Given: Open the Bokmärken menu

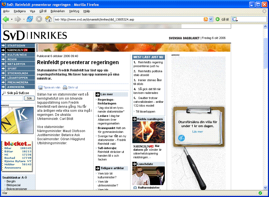Looking at the screenshot, I should tap(58, 11).
